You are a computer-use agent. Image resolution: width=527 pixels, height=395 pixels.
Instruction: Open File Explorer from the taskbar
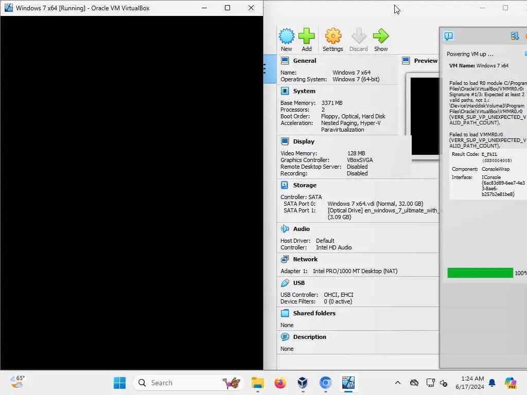(x=258, y=383)
